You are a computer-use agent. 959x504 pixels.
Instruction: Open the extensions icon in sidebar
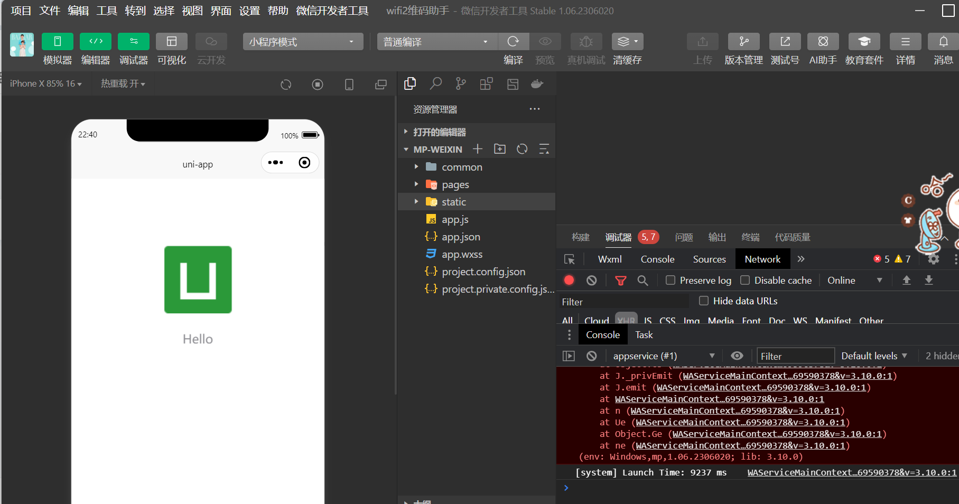[486, 83]
